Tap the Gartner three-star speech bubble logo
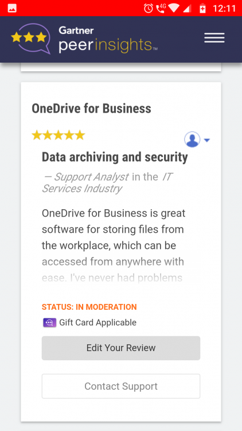242x431 pixels. (x=31, y=38)
